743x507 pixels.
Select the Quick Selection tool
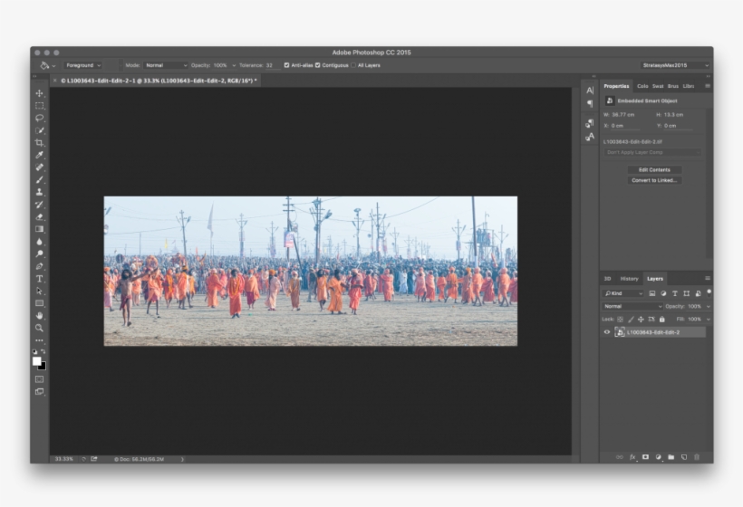tap(40, 130)
